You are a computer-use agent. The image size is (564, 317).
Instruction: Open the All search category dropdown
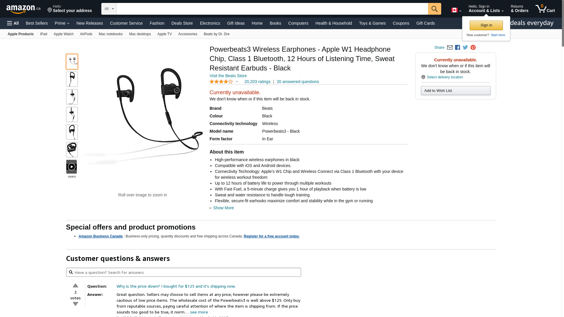(109, 9)
